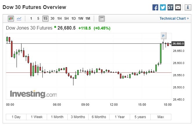Choose the Max range tab
The width and height of the screenshot is (196, 128).
click(161, 117)
